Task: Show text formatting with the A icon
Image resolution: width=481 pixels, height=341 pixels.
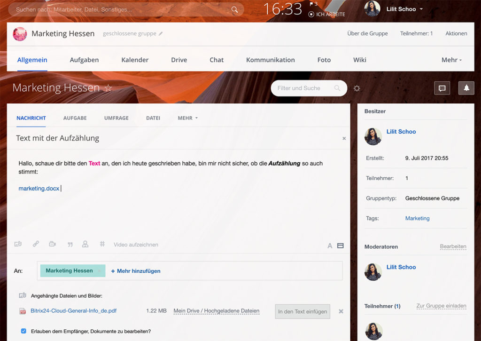Action: 330,246
